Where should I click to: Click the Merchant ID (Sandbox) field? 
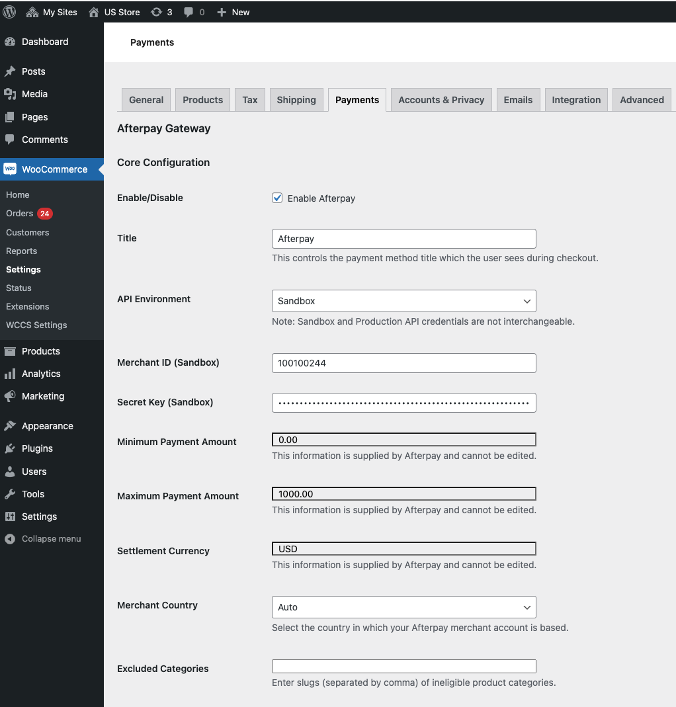403,363
